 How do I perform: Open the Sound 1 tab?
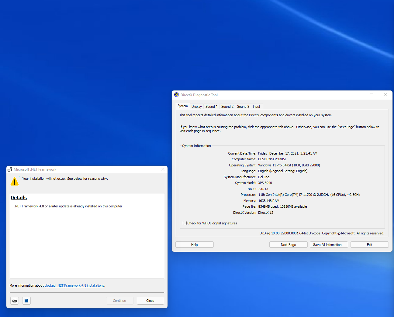coord(211,107)
